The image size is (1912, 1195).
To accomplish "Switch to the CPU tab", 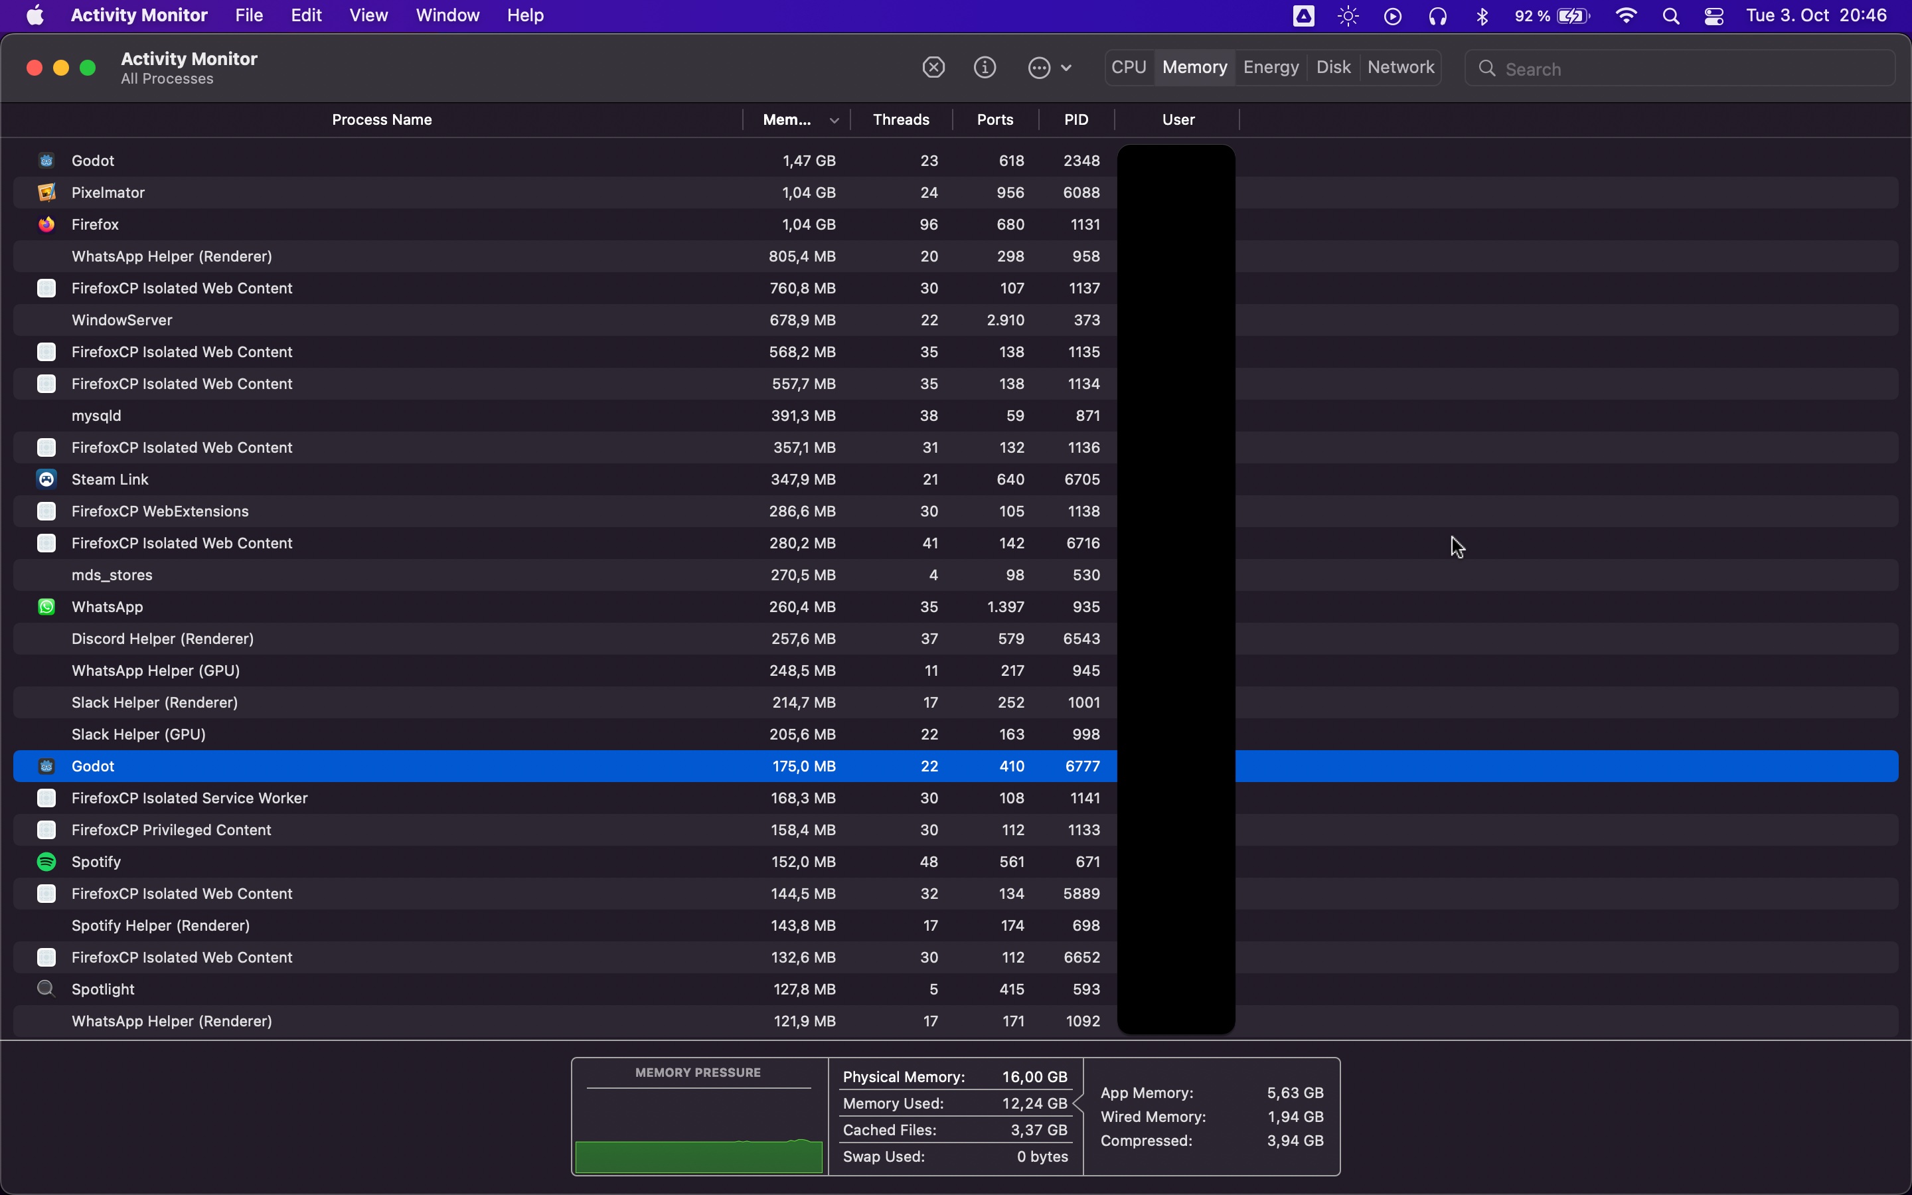I will [x=1128, y=67].
